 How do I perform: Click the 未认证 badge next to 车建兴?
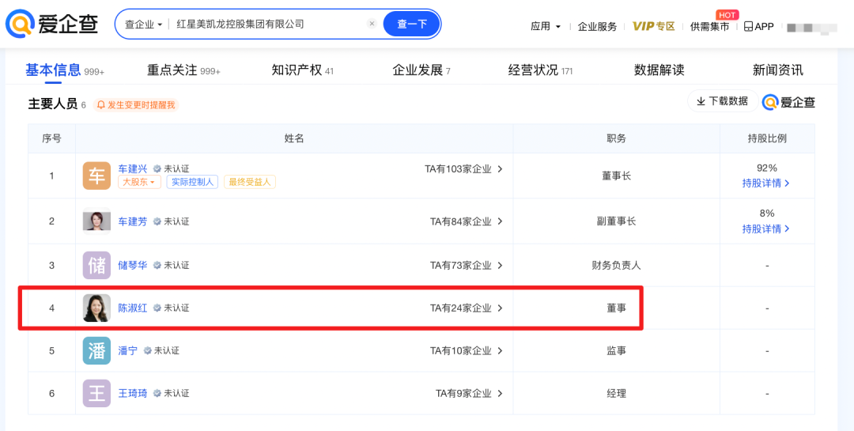coord(171,169)
